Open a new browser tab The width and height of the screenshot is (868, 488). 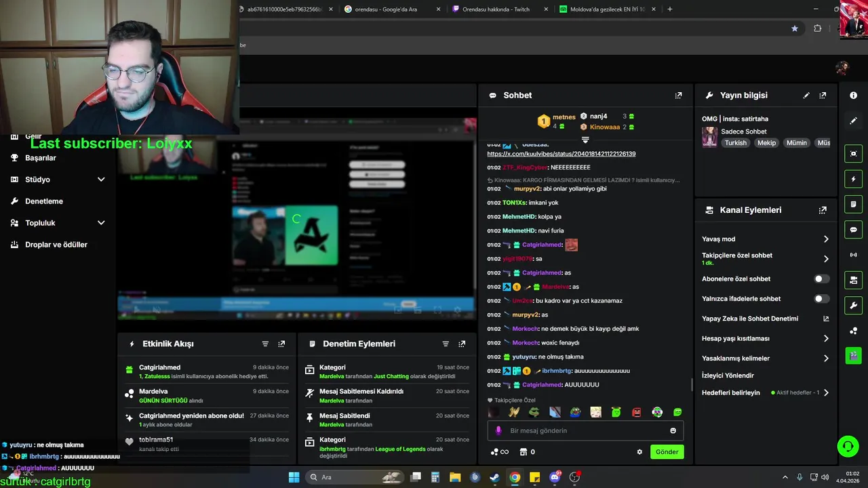click(670, 9)
